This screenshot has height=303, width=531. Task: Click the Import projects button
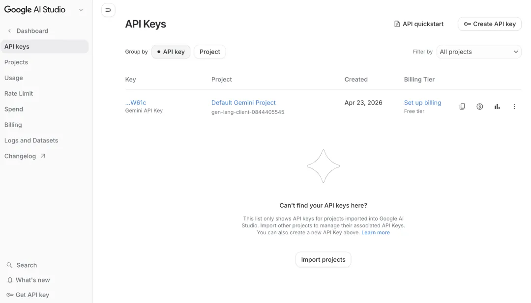323,259
